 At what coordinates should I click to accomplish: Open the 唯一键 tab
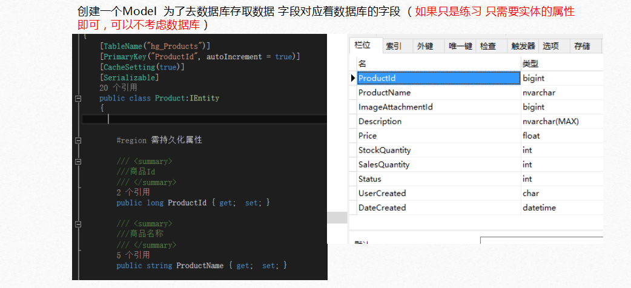coord(460,46)
